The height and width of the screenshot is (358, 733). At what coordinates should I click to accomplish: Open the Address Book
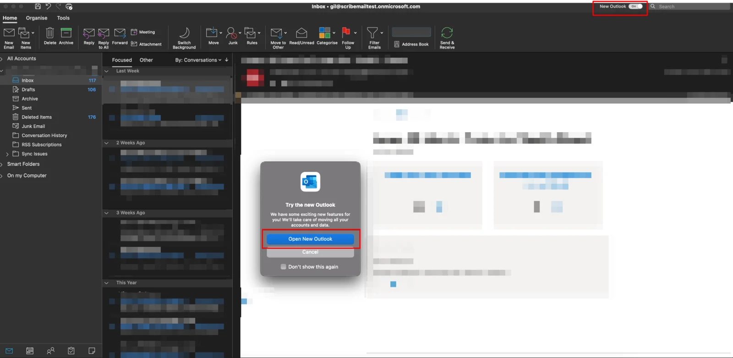pyautogui.click(x=411, y=44)
